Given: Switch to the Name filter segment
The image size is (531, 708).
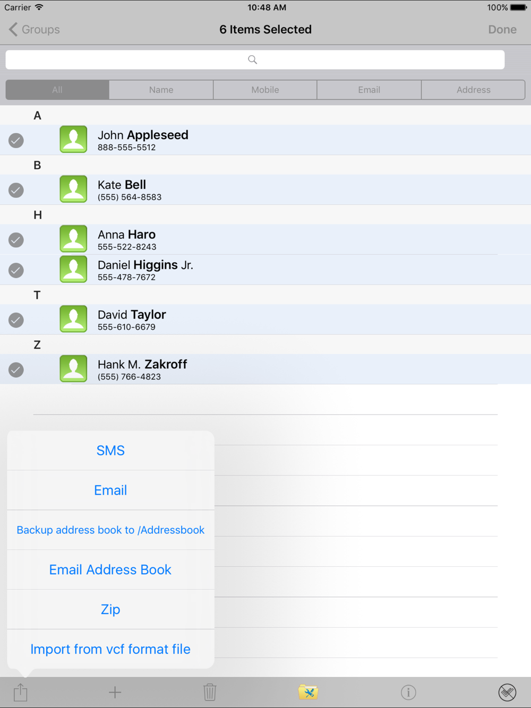Looking at the screenshot, I should click(x=161, y=90).
